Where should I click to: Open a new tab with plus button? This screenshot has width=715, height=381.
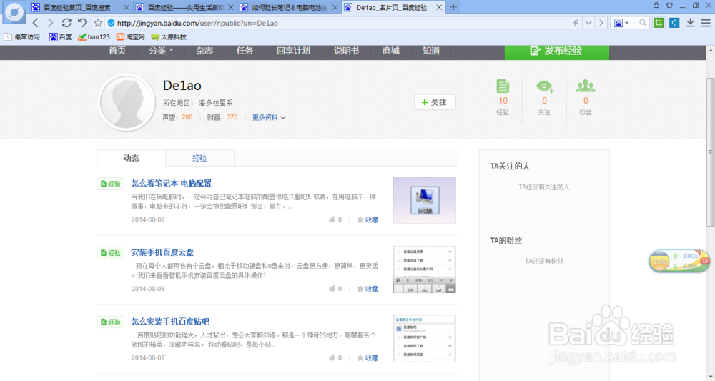point(453,7)
